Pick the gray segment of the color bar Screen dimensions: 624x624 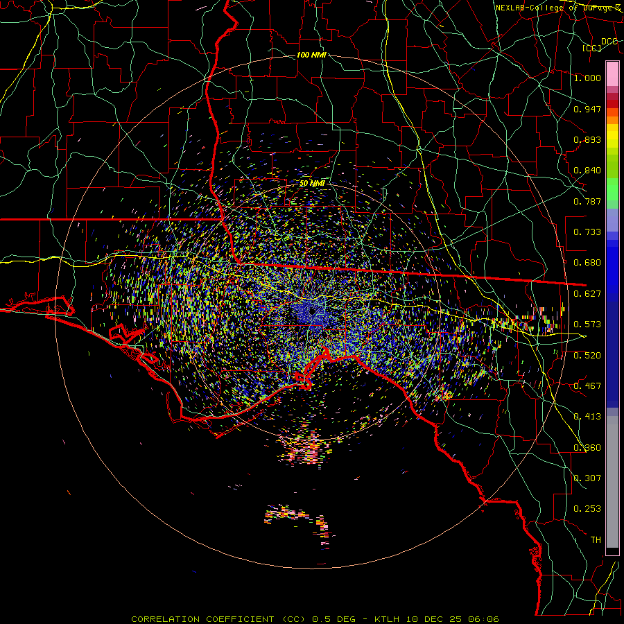[612, 482]
